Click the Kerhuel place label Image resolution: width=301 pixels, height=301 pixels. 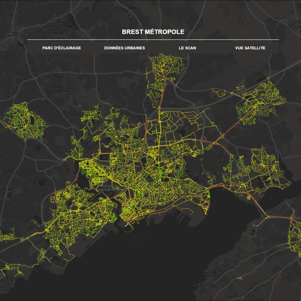pyautogui.click(x=56, y=74)
